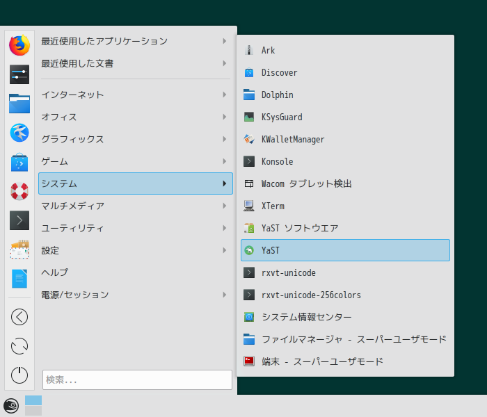The width and height of the screenshot is (487, 417).
Task: Click the Ark archive icon
Action: 249,50
